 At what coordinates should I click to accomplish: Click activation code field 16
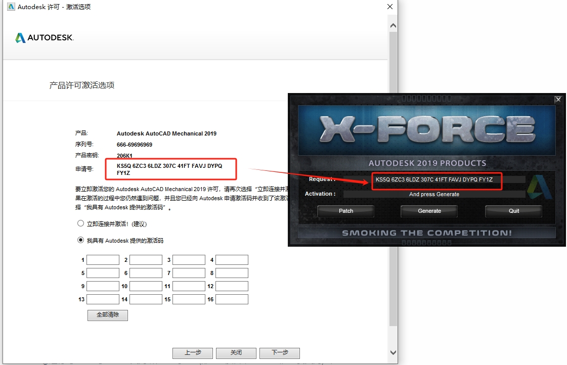click(x=232, y=299)
